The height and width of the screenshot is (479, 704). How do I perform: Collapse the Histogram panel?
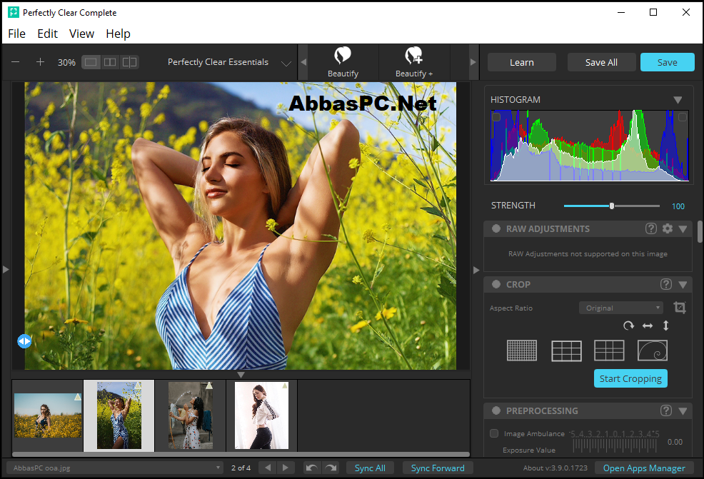click(678, 100)
